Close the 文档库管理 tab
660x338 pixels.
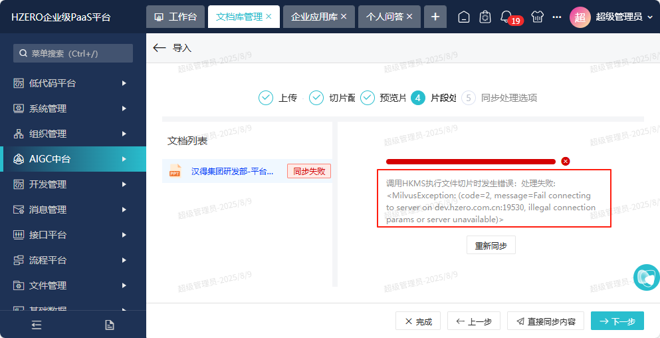269,17
